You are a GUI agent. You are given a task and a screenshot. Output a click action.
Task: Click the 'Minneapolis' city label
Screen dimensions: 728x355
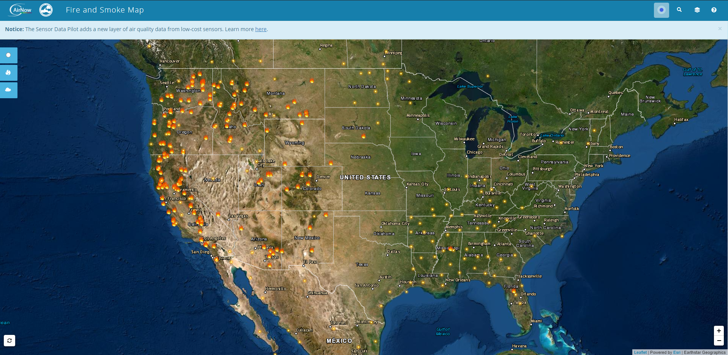[418, 115]
